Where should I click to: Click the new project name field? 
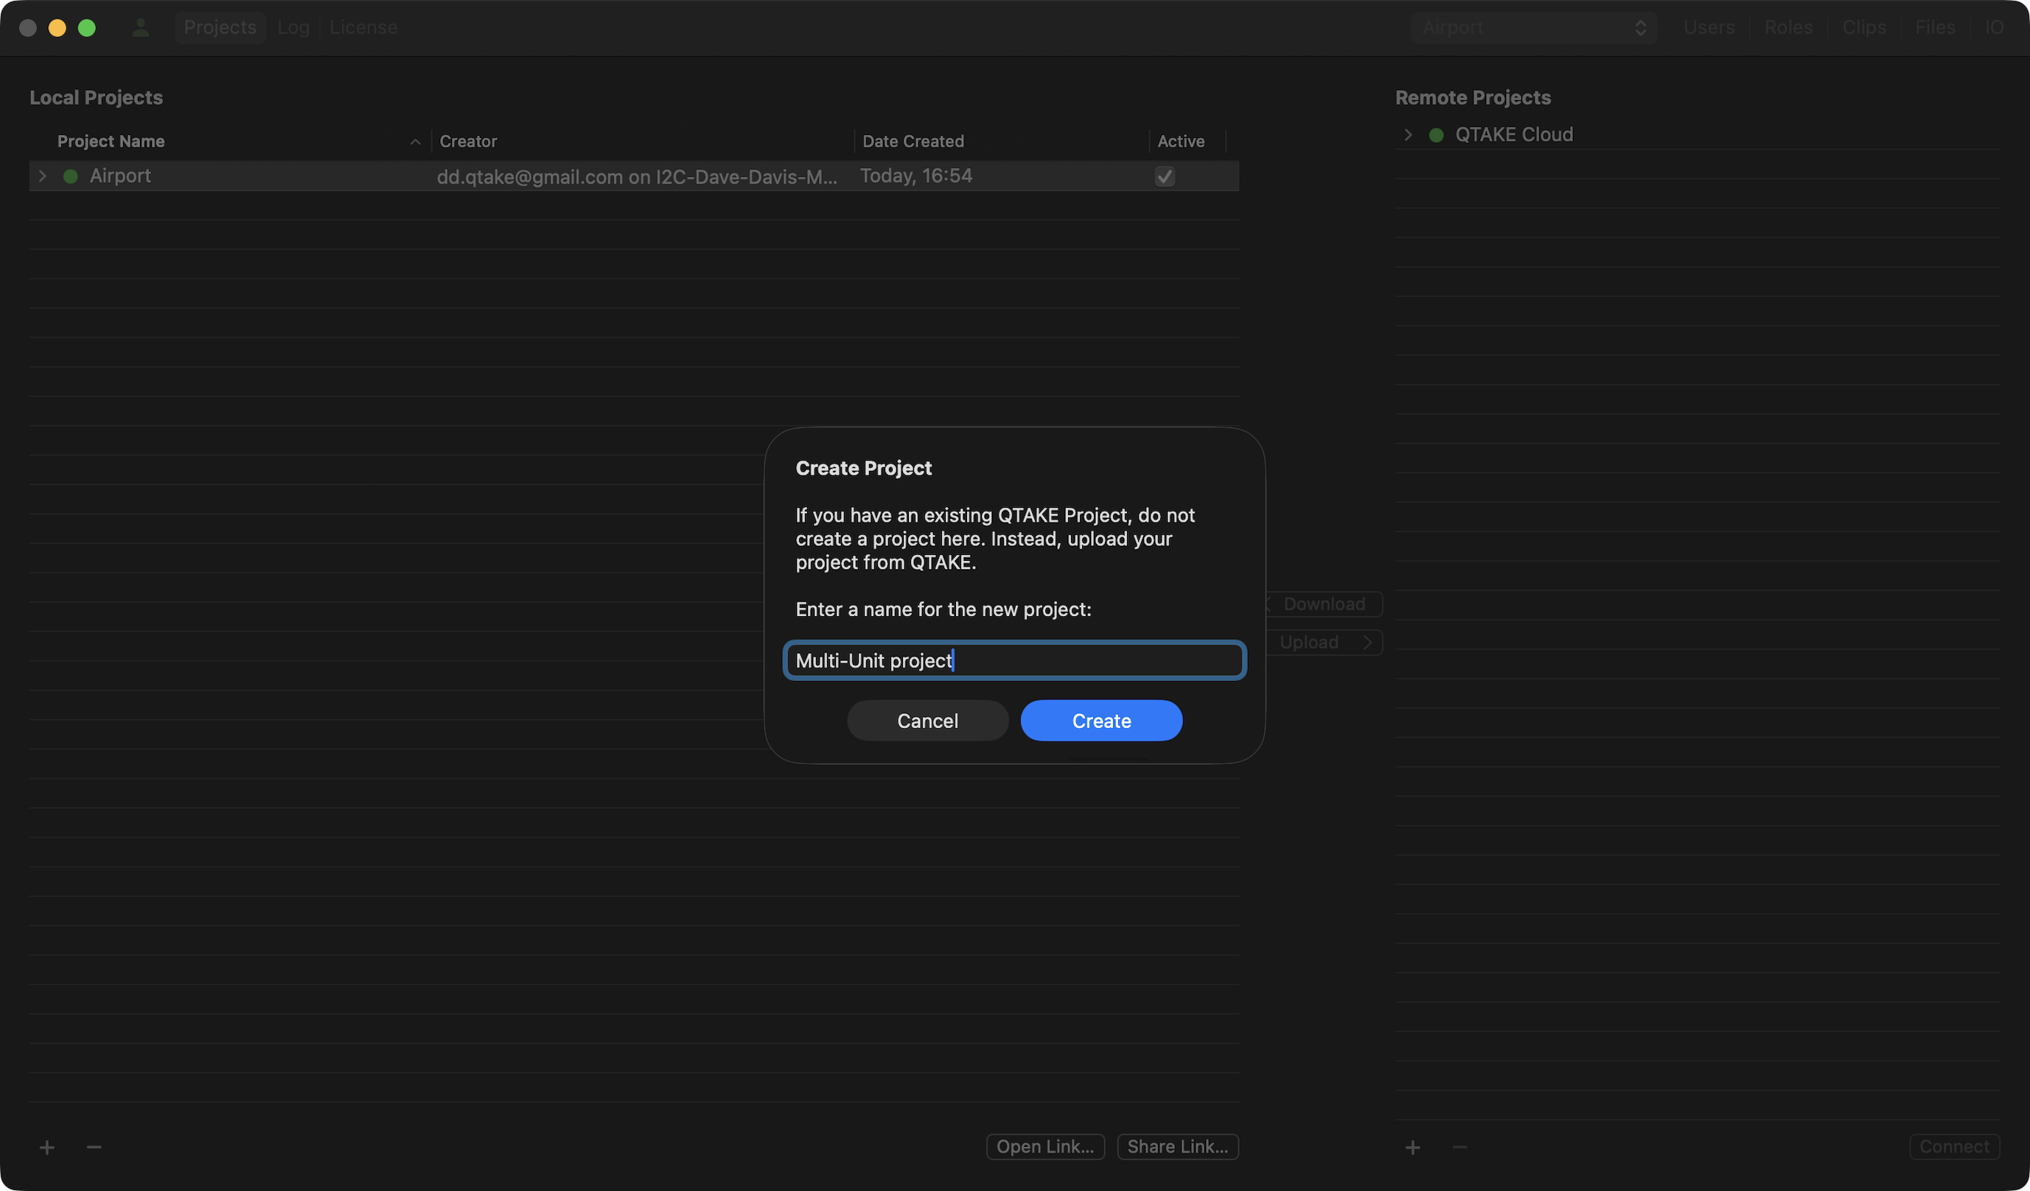[x=1014, y=661]
